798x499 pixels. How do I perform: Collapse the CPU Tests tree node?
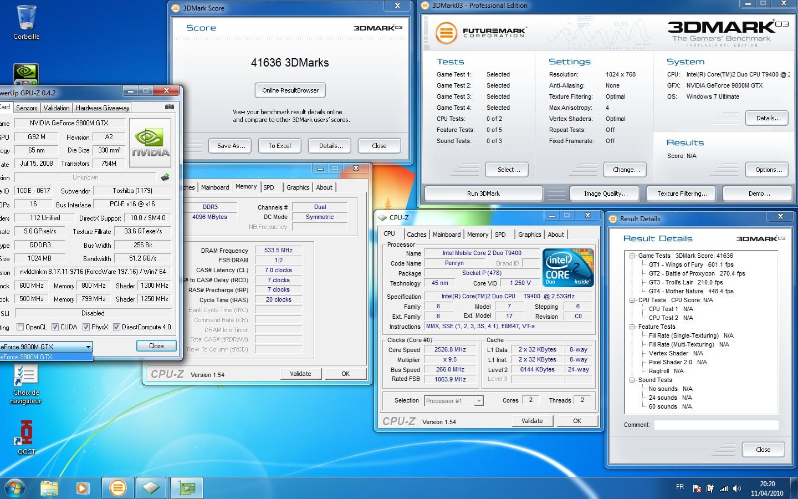coord(632,300)
